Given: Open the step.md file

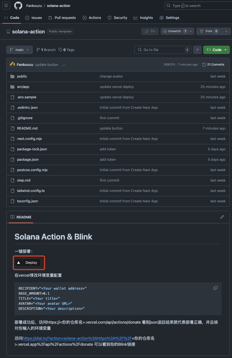Looking at the screenshot, I should (x=24, y=180).
